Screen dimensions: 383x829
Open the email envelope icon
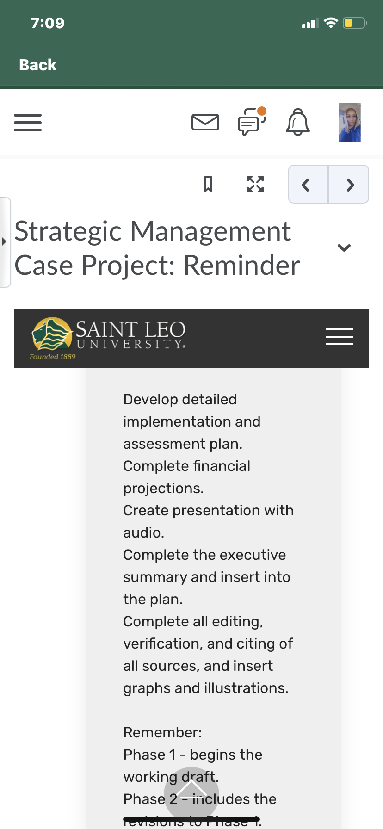205,122
